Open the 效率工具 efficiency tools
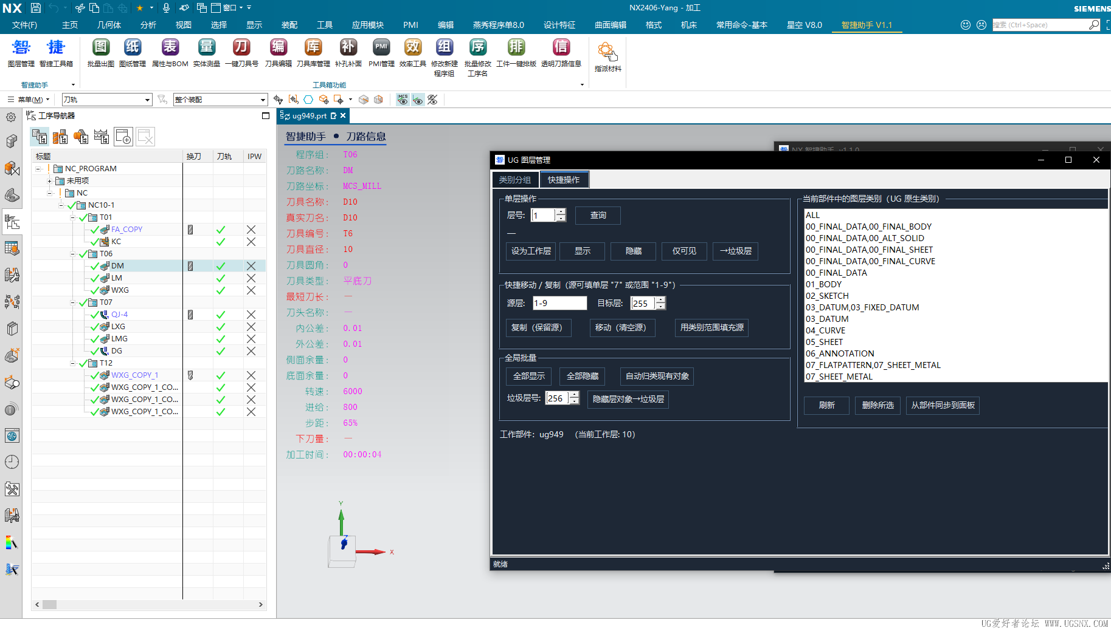This screenshot has height=631, width=1111. coord(413,53)
